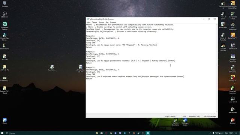Open the World of Tanks RU shortcut
240x135 pixels.
223,37
